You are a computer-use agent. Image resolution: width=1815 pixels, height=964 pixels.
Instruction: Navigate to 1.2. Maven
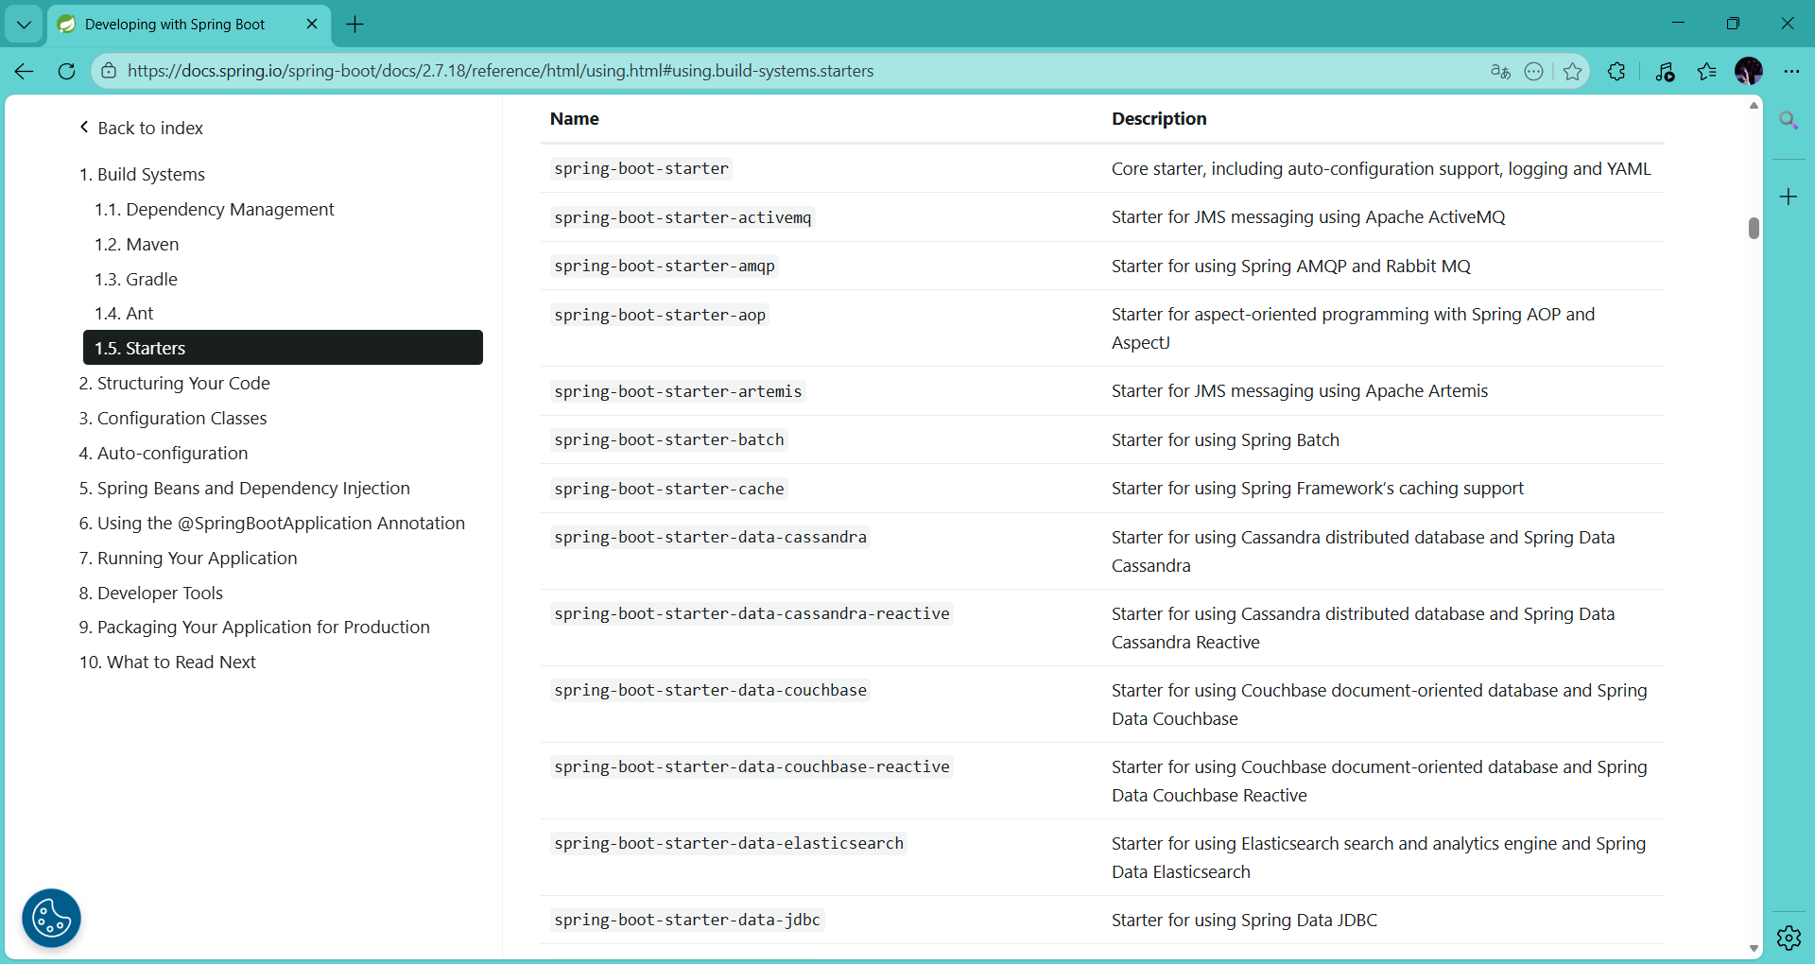click(x=136, y=244)
